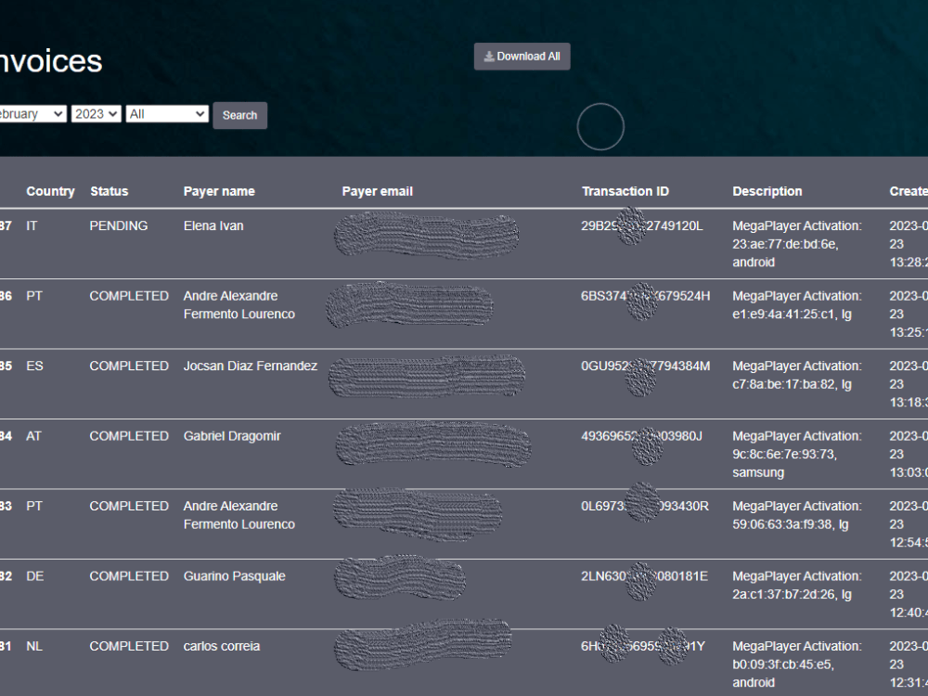Click the Payer email column header
Screen dimensions: 928x696
(x=377, y=191)
